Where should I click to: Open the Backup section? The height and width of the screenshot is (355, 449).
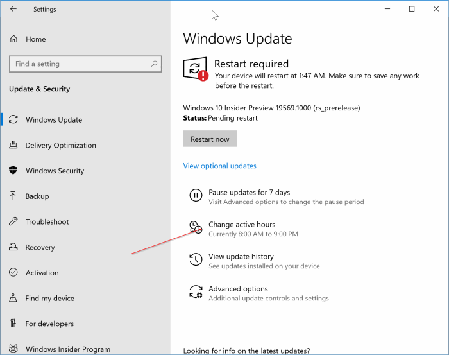[x=37, y=196]
